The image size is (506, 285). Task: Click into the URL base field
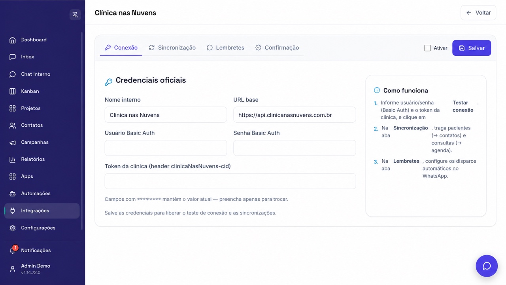[295, 115]
